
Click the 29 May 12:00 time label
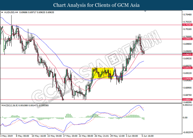pyautogui.click(x=117, y=136)
